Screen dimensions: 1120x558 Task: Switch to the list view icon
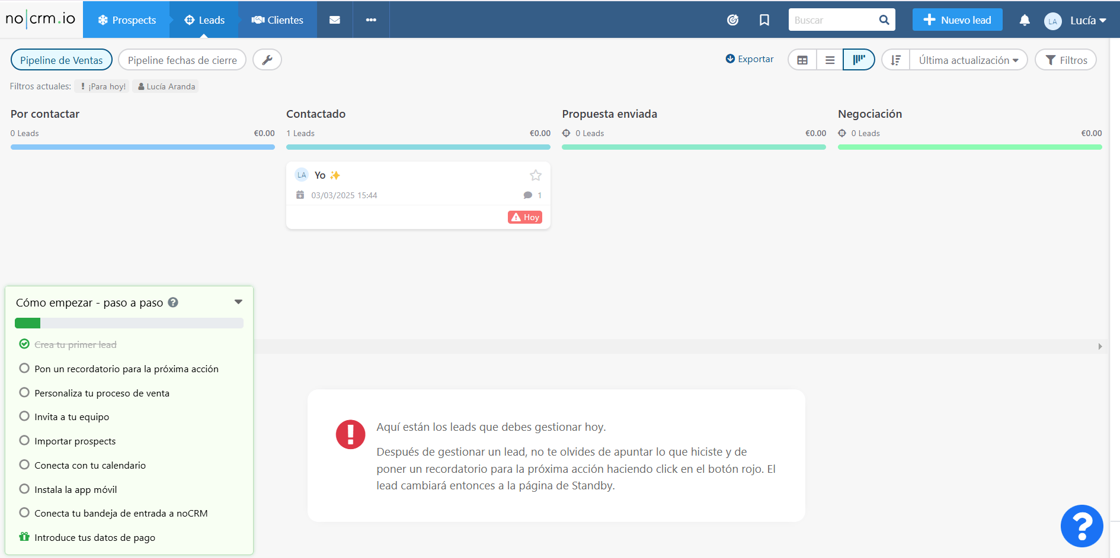(830, 59)
